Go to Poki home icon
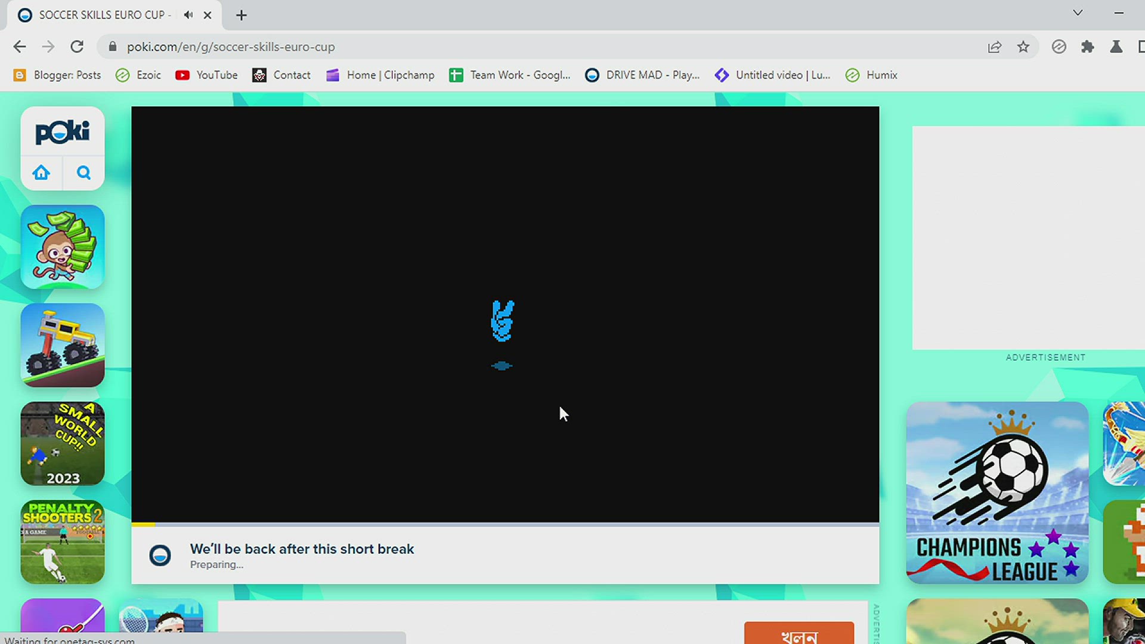 [x=41, y=173]
